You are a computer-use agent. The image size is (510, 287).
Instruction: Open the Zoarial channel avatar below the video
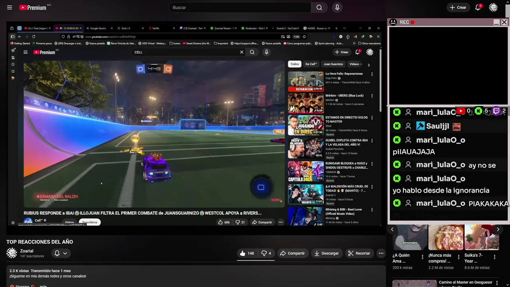coord(12,253)
